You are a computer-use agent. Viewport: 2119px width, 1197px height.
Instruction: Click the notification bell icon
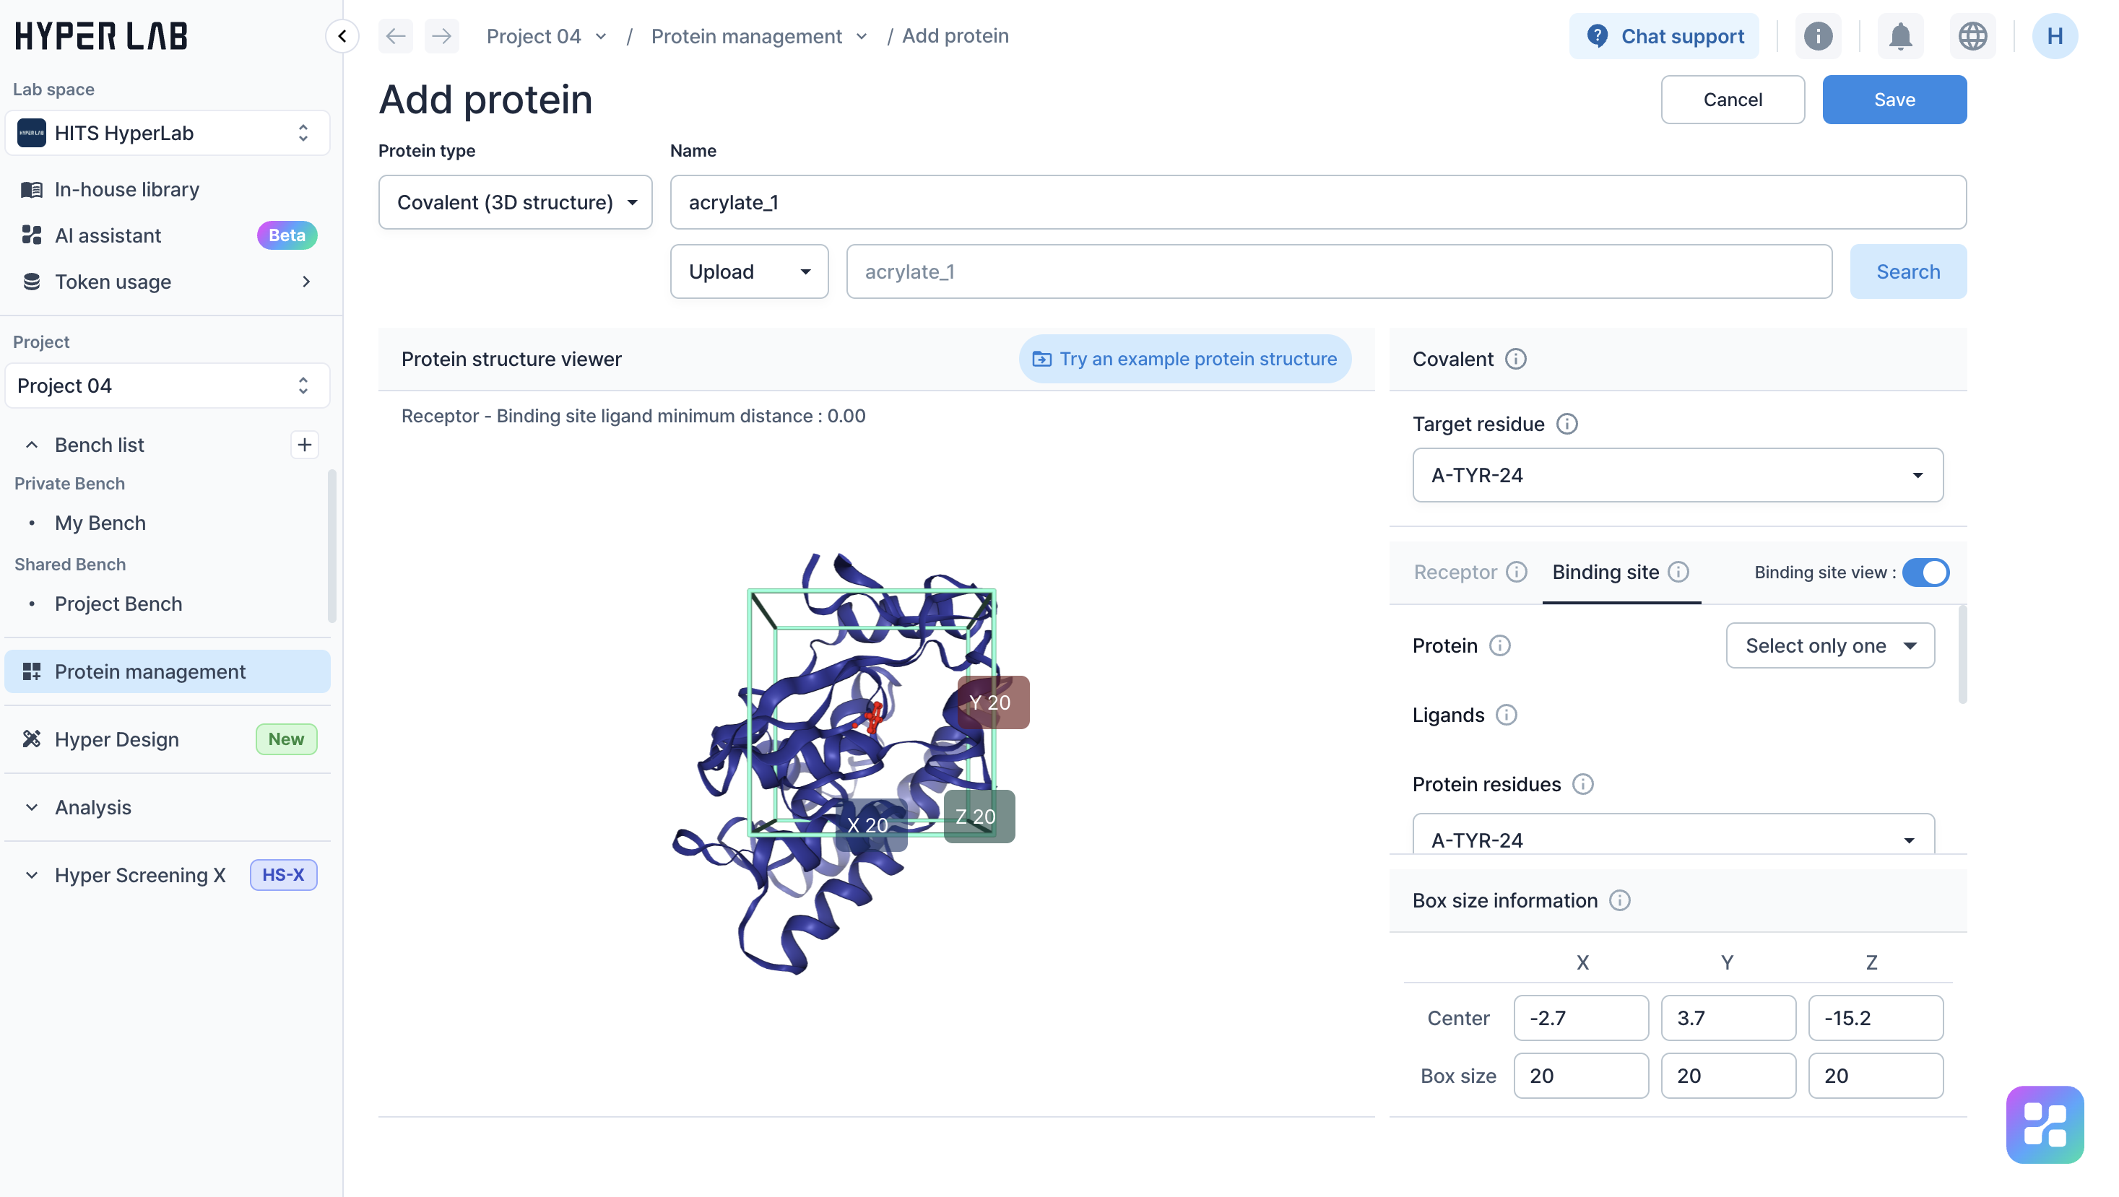point(1899,36)
